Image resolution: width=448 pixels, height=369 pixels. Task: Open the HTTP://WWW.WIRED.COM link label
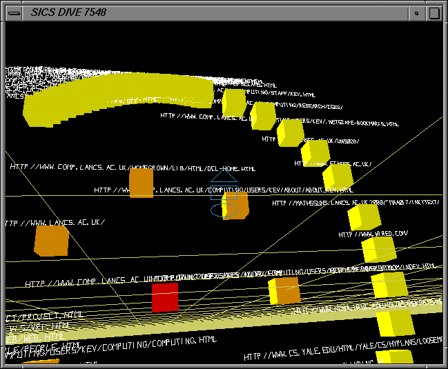[x=373, y=235]
